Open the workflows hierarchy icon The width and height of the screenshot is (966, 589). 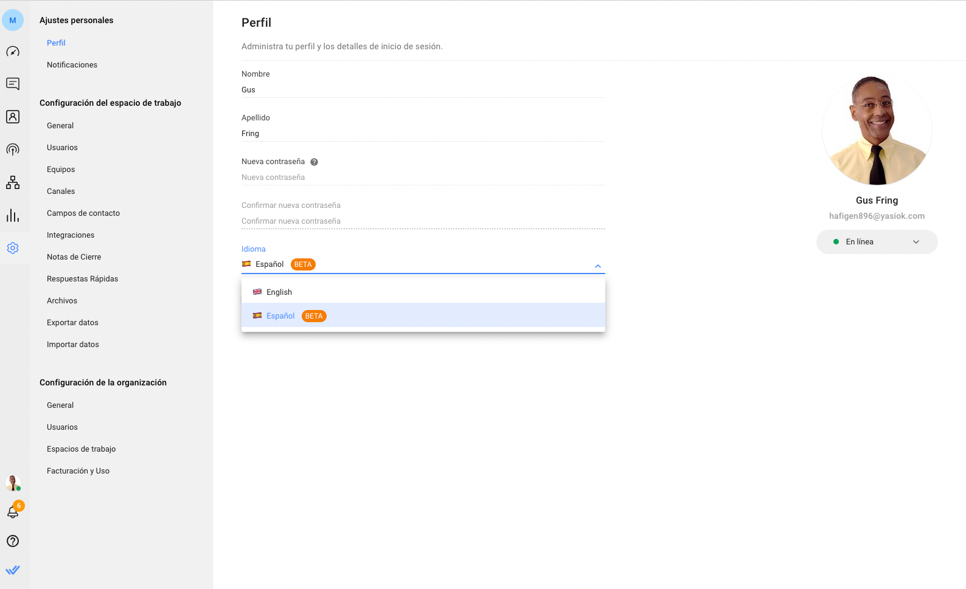pos(13,182)
